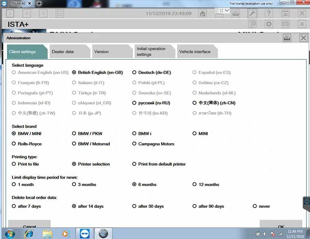This screenshot has width=310, height=239.
Task: Click the gear settings icon in ISTA toolbar
Action: click(x=269, y=24)
